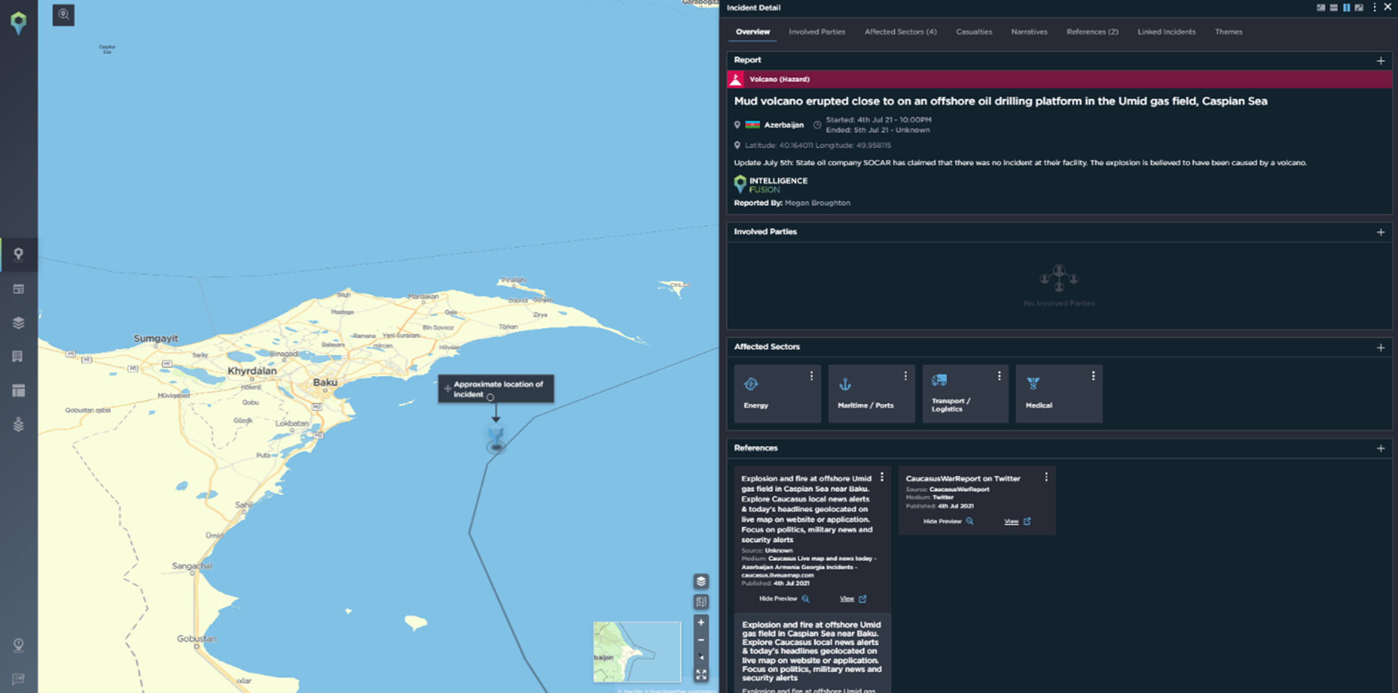This screenshot has width=1398, height=693.
Task: Click the overview minimap thumbnail
Action: click(637, 652)
